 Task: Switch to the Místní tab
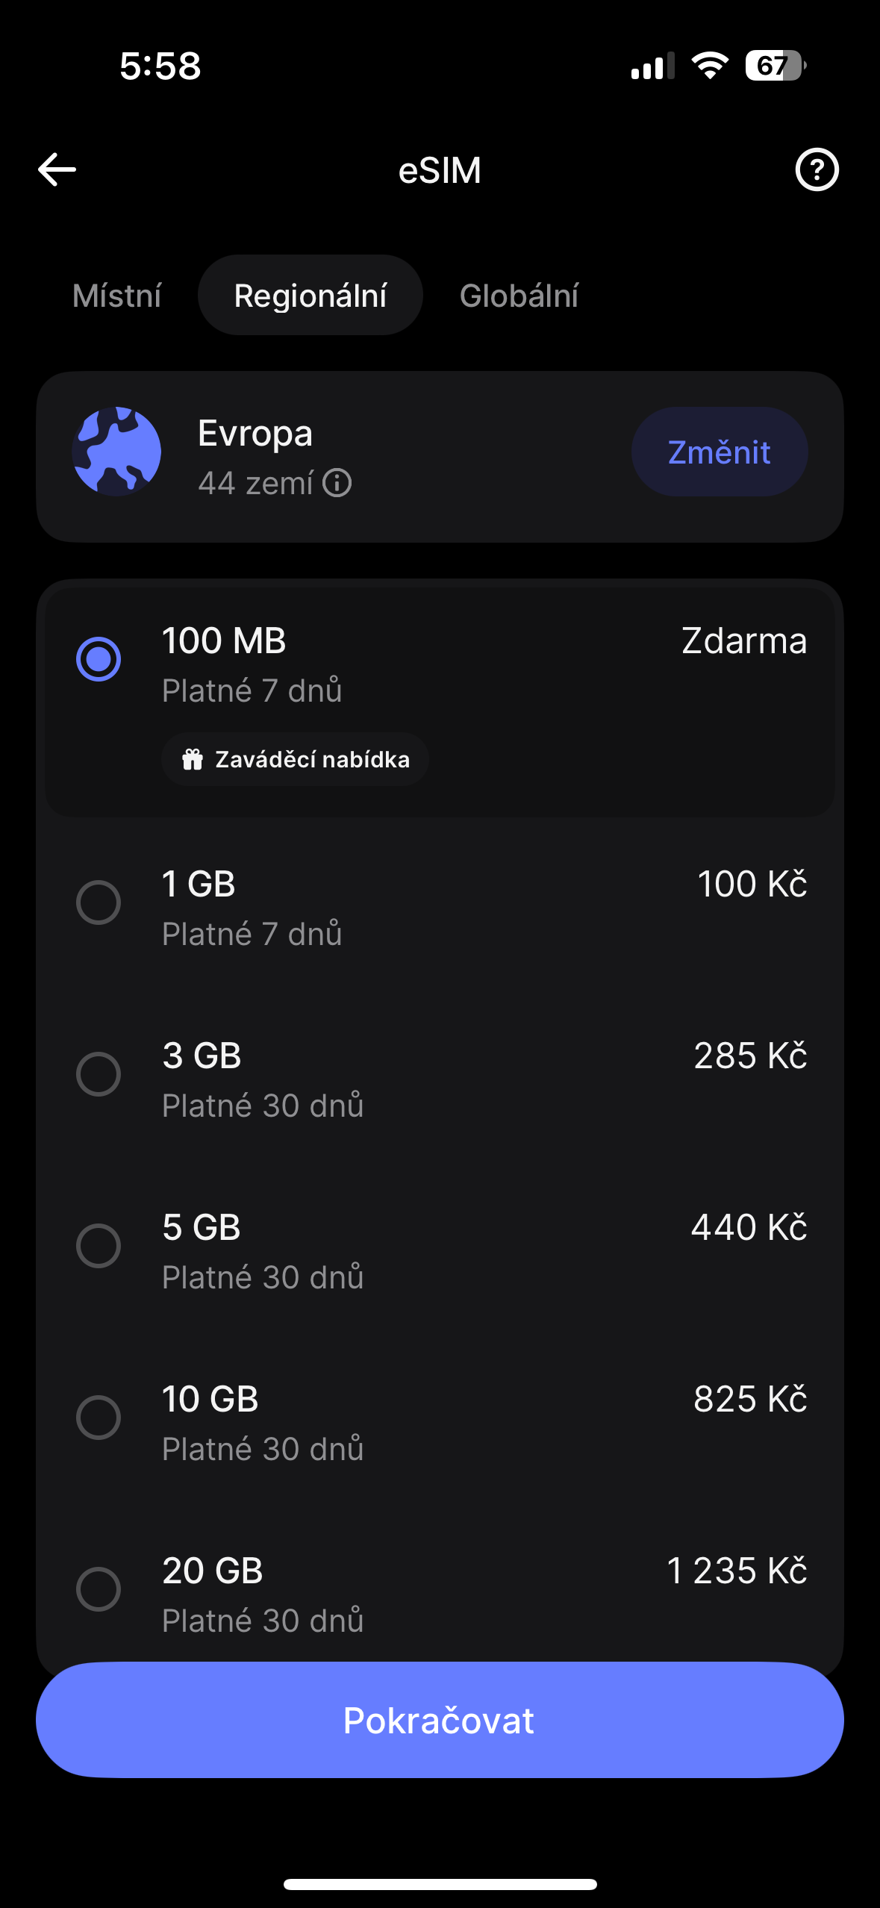tap(117, 296)
